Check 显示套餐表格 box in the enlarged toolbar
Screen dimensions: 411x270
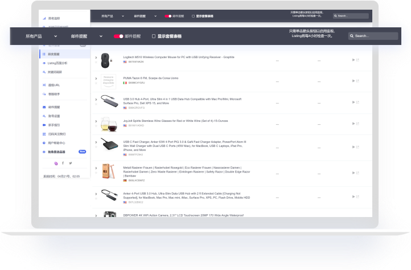pyautogui.click(x=154, y=36)
